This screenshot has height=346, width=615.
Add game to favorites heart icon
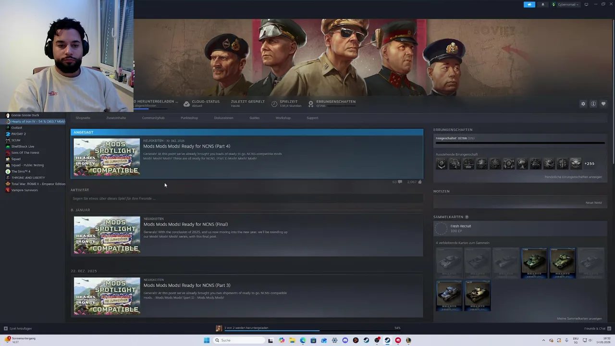tap(603, 104)
